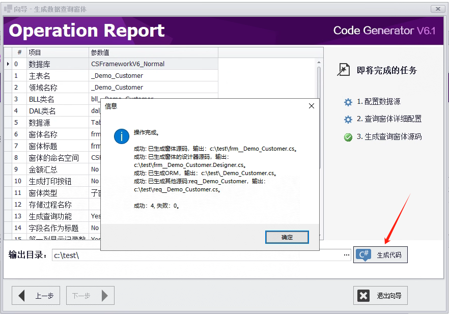Click the # column header
This screenshot has height=314, width=449.
coord(19,52)
